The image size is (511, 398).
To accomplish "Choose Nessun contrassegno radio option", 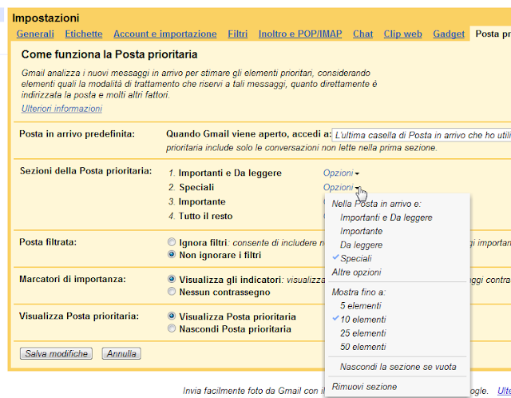I will tap(172, 292).
